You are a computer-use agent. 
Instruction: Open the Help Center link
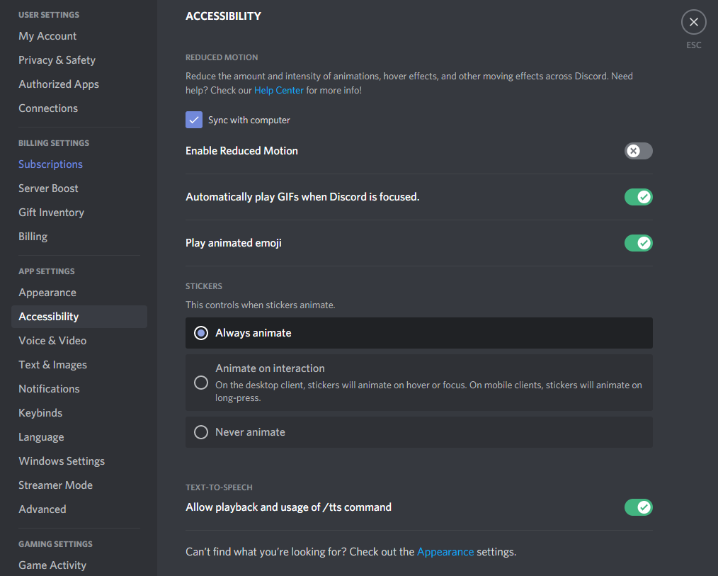[278, 90]
